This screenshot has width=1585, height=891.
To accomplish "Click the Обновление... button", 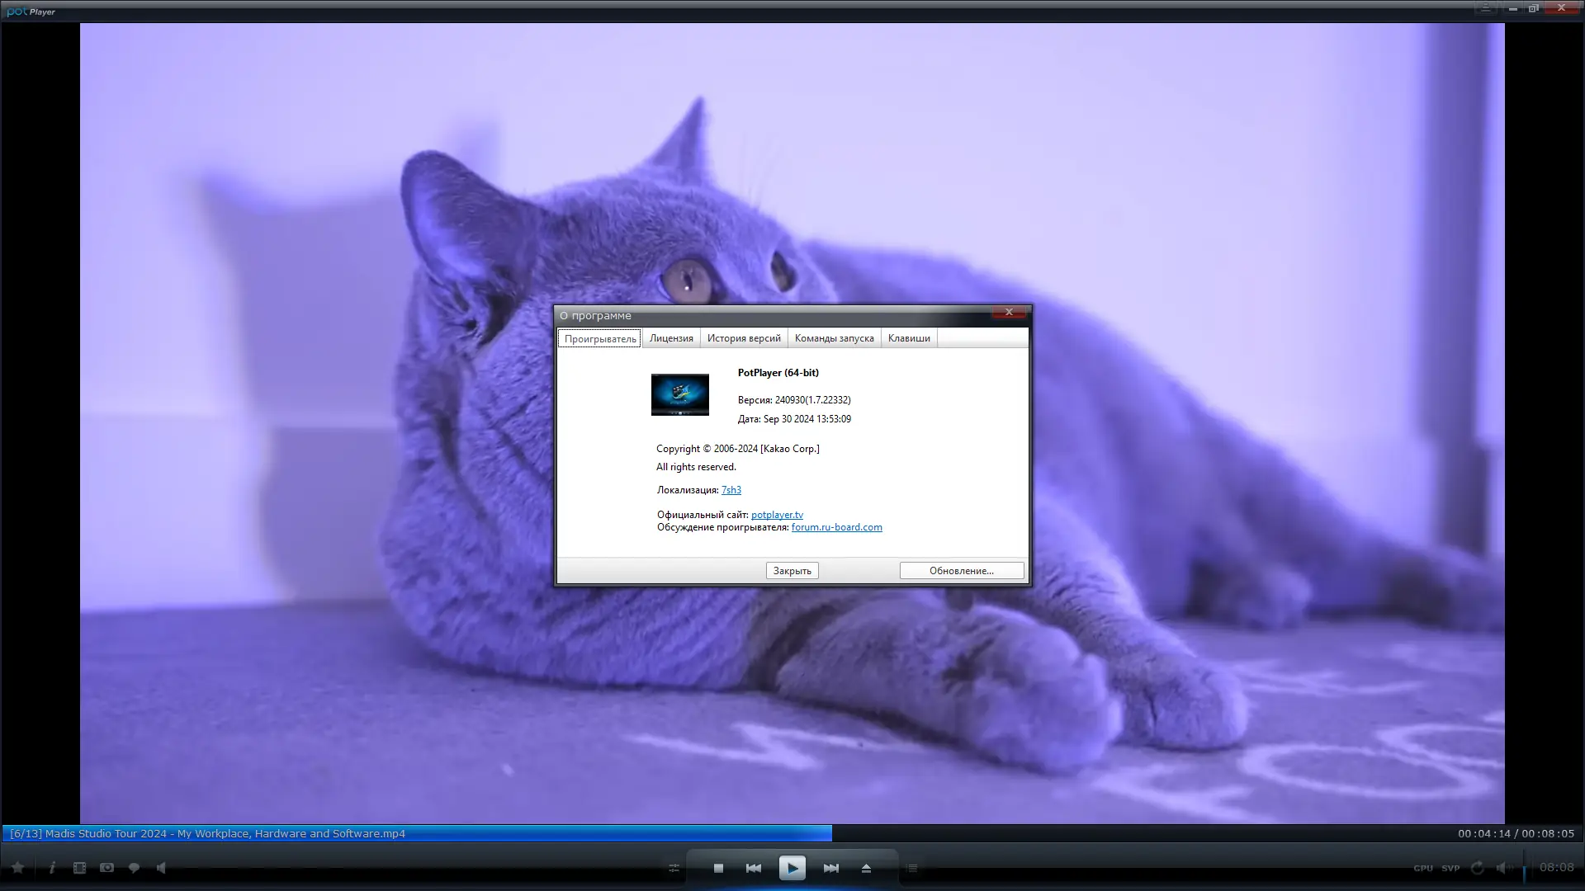I will click(961, 571).
